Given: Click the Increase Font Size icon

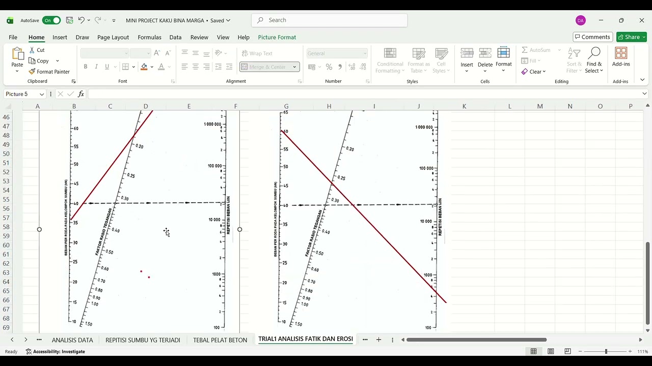Looking at the screenshot, I should pyautogui.click(x=157, y=53).
